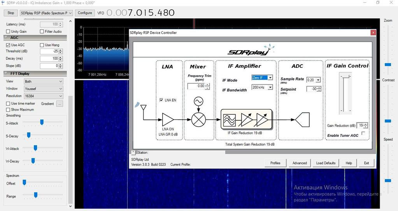Click the Decay (ms) value field

click(51, 58)
